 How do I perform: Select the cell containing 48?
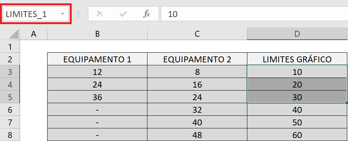click(x=197, y=135)
